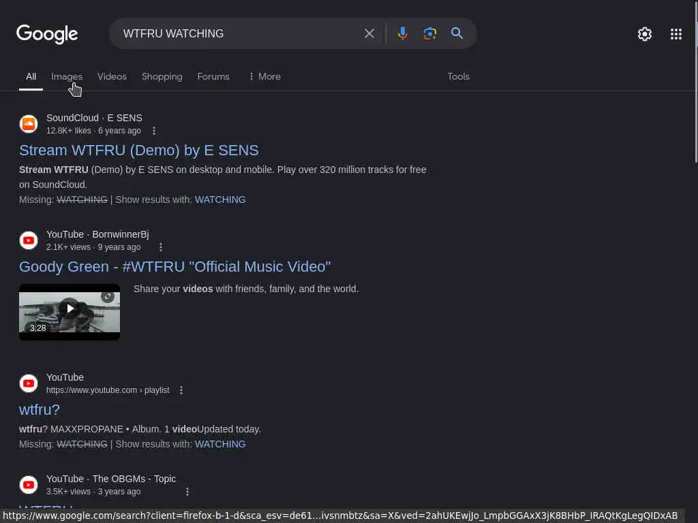Click 'YouTube · The OBGMs - Topic' source text
This screenshot has height=523, width=698.
(x=111, y=479)
